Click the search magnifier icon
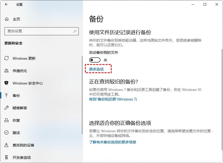 75,31
